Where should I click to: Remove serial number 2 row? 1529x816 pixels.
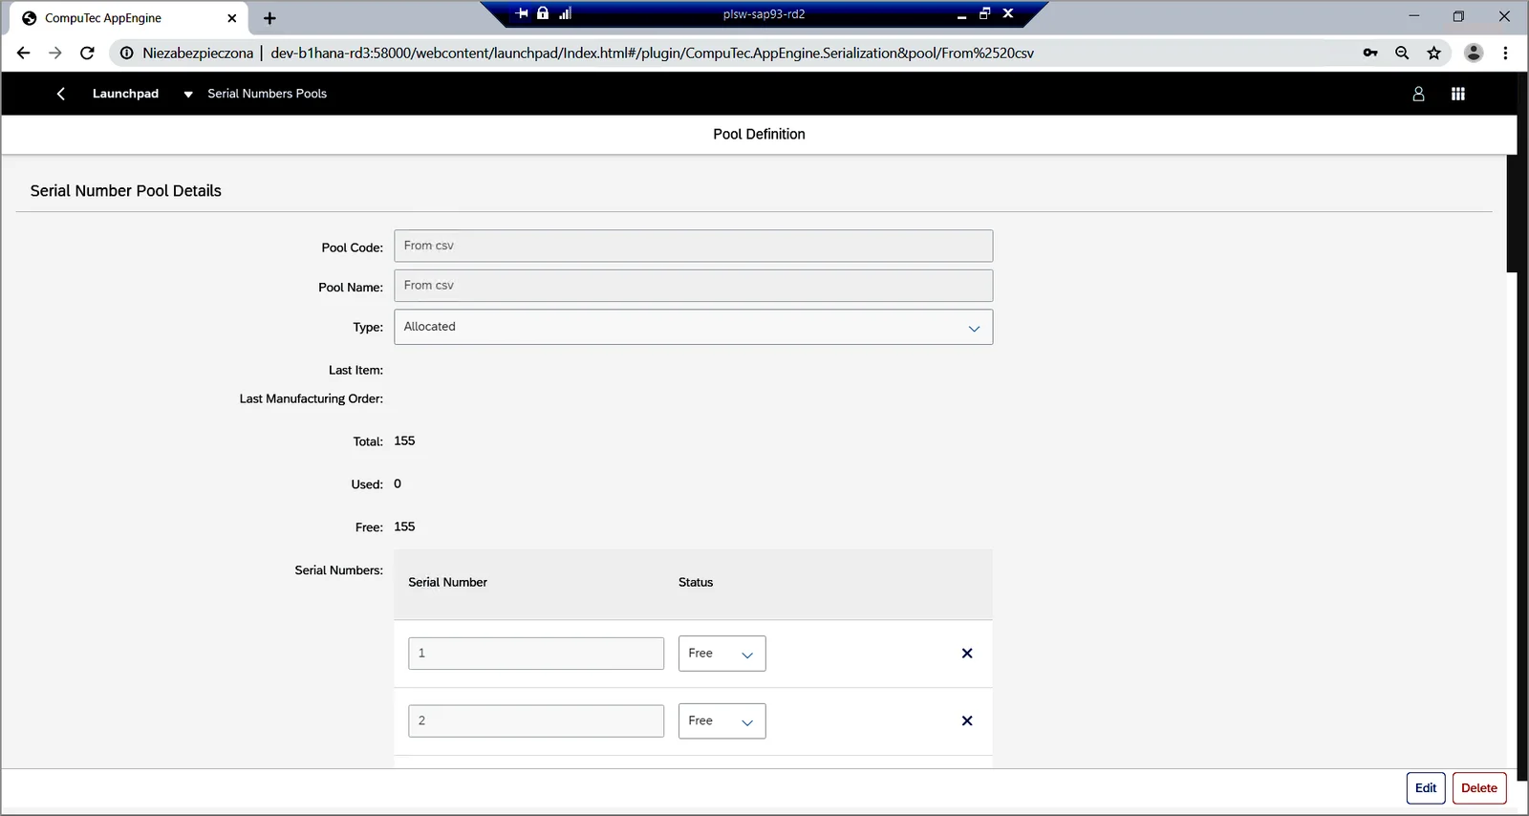[967, 721]
